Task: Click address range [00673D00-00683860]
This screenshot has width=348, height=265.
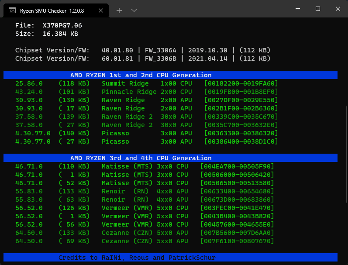Action: coord(237,200)
